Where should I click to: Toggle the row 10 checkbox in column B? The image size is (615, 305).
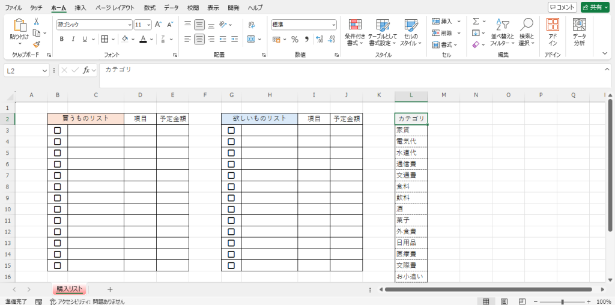[58, 209]
